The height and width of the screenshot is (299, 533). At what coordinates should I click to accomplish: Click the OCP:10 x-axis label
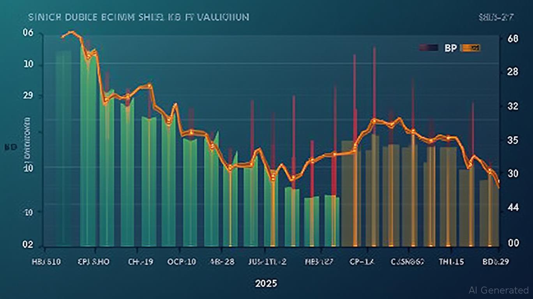(x=182, y=262)
